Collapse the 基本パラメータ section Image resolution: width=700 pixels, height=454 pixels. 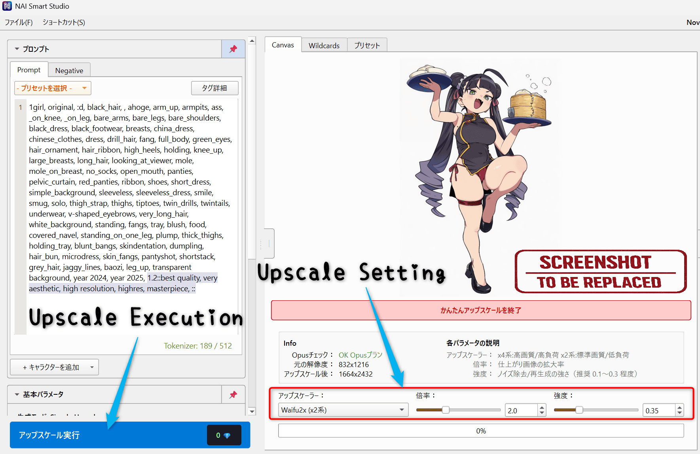click(x=16, y=394)
